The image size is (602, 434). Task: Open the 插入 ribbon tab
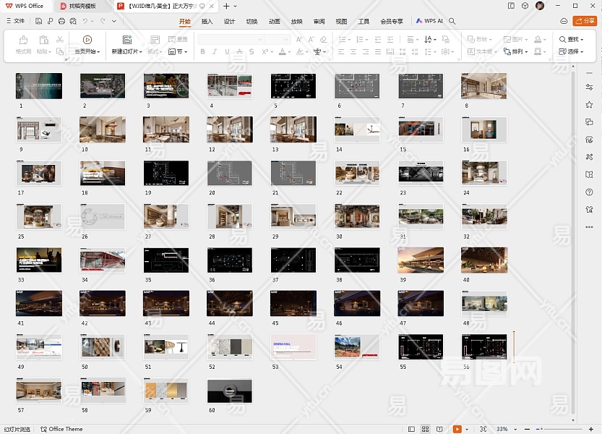[207, 22]
